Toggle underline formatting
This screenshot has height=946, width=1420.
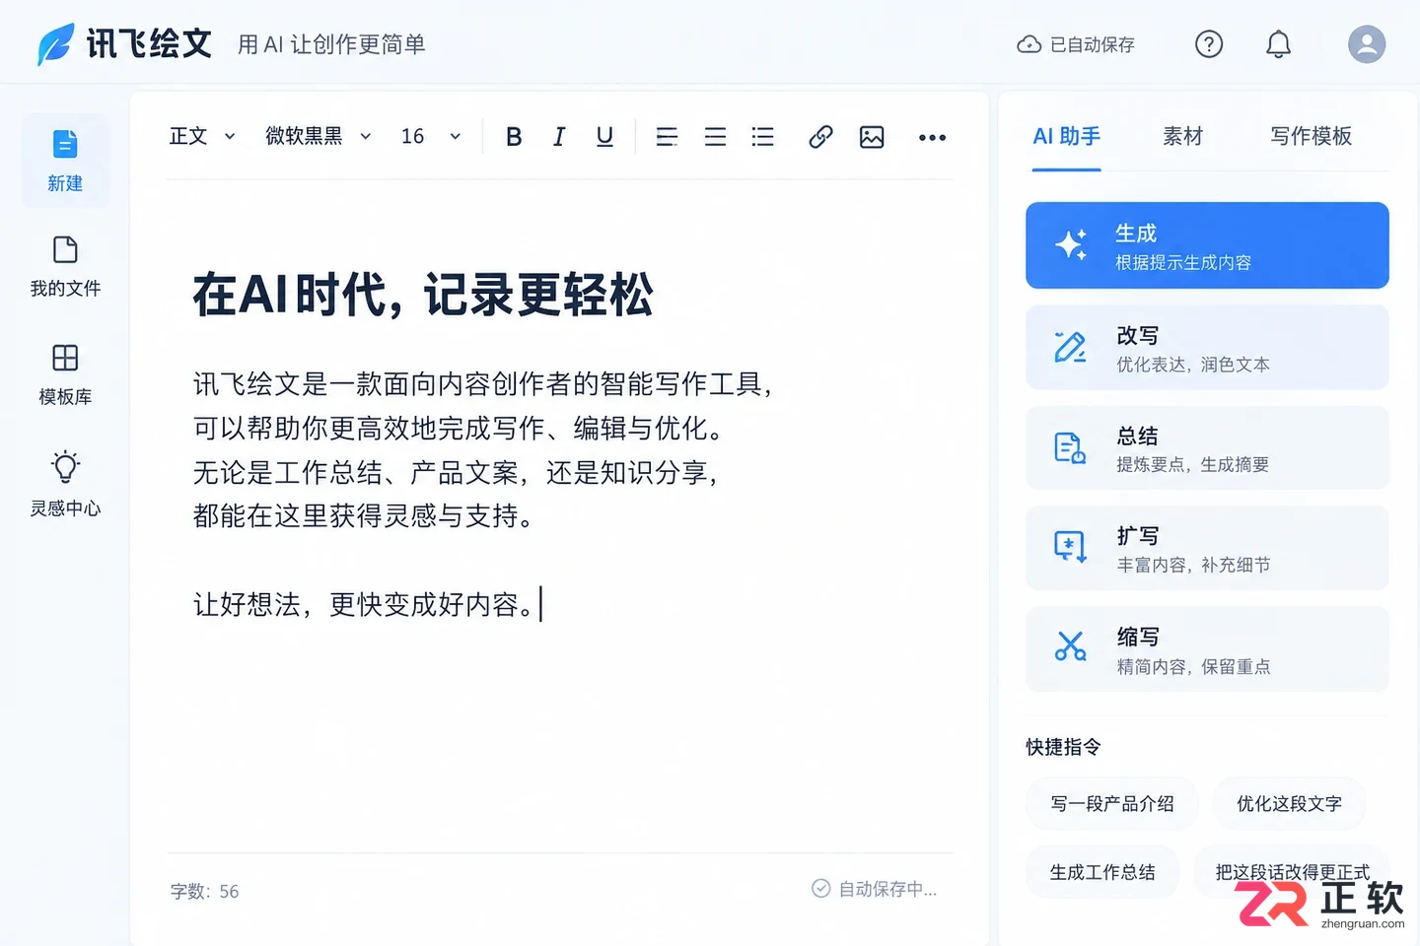[x=604, y=137]
